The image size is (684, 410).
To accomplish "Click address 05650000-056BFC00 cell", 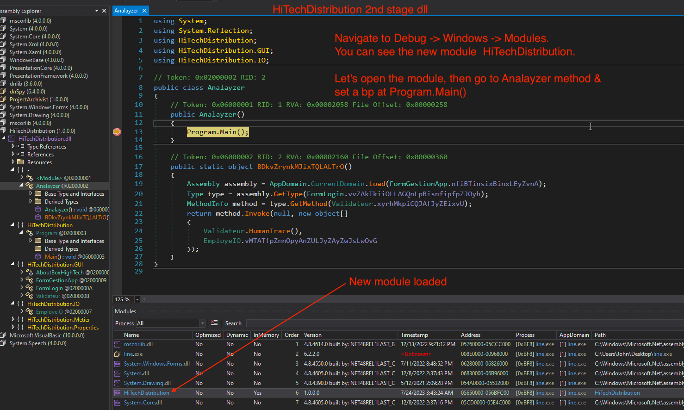I will tap(485, 393).
